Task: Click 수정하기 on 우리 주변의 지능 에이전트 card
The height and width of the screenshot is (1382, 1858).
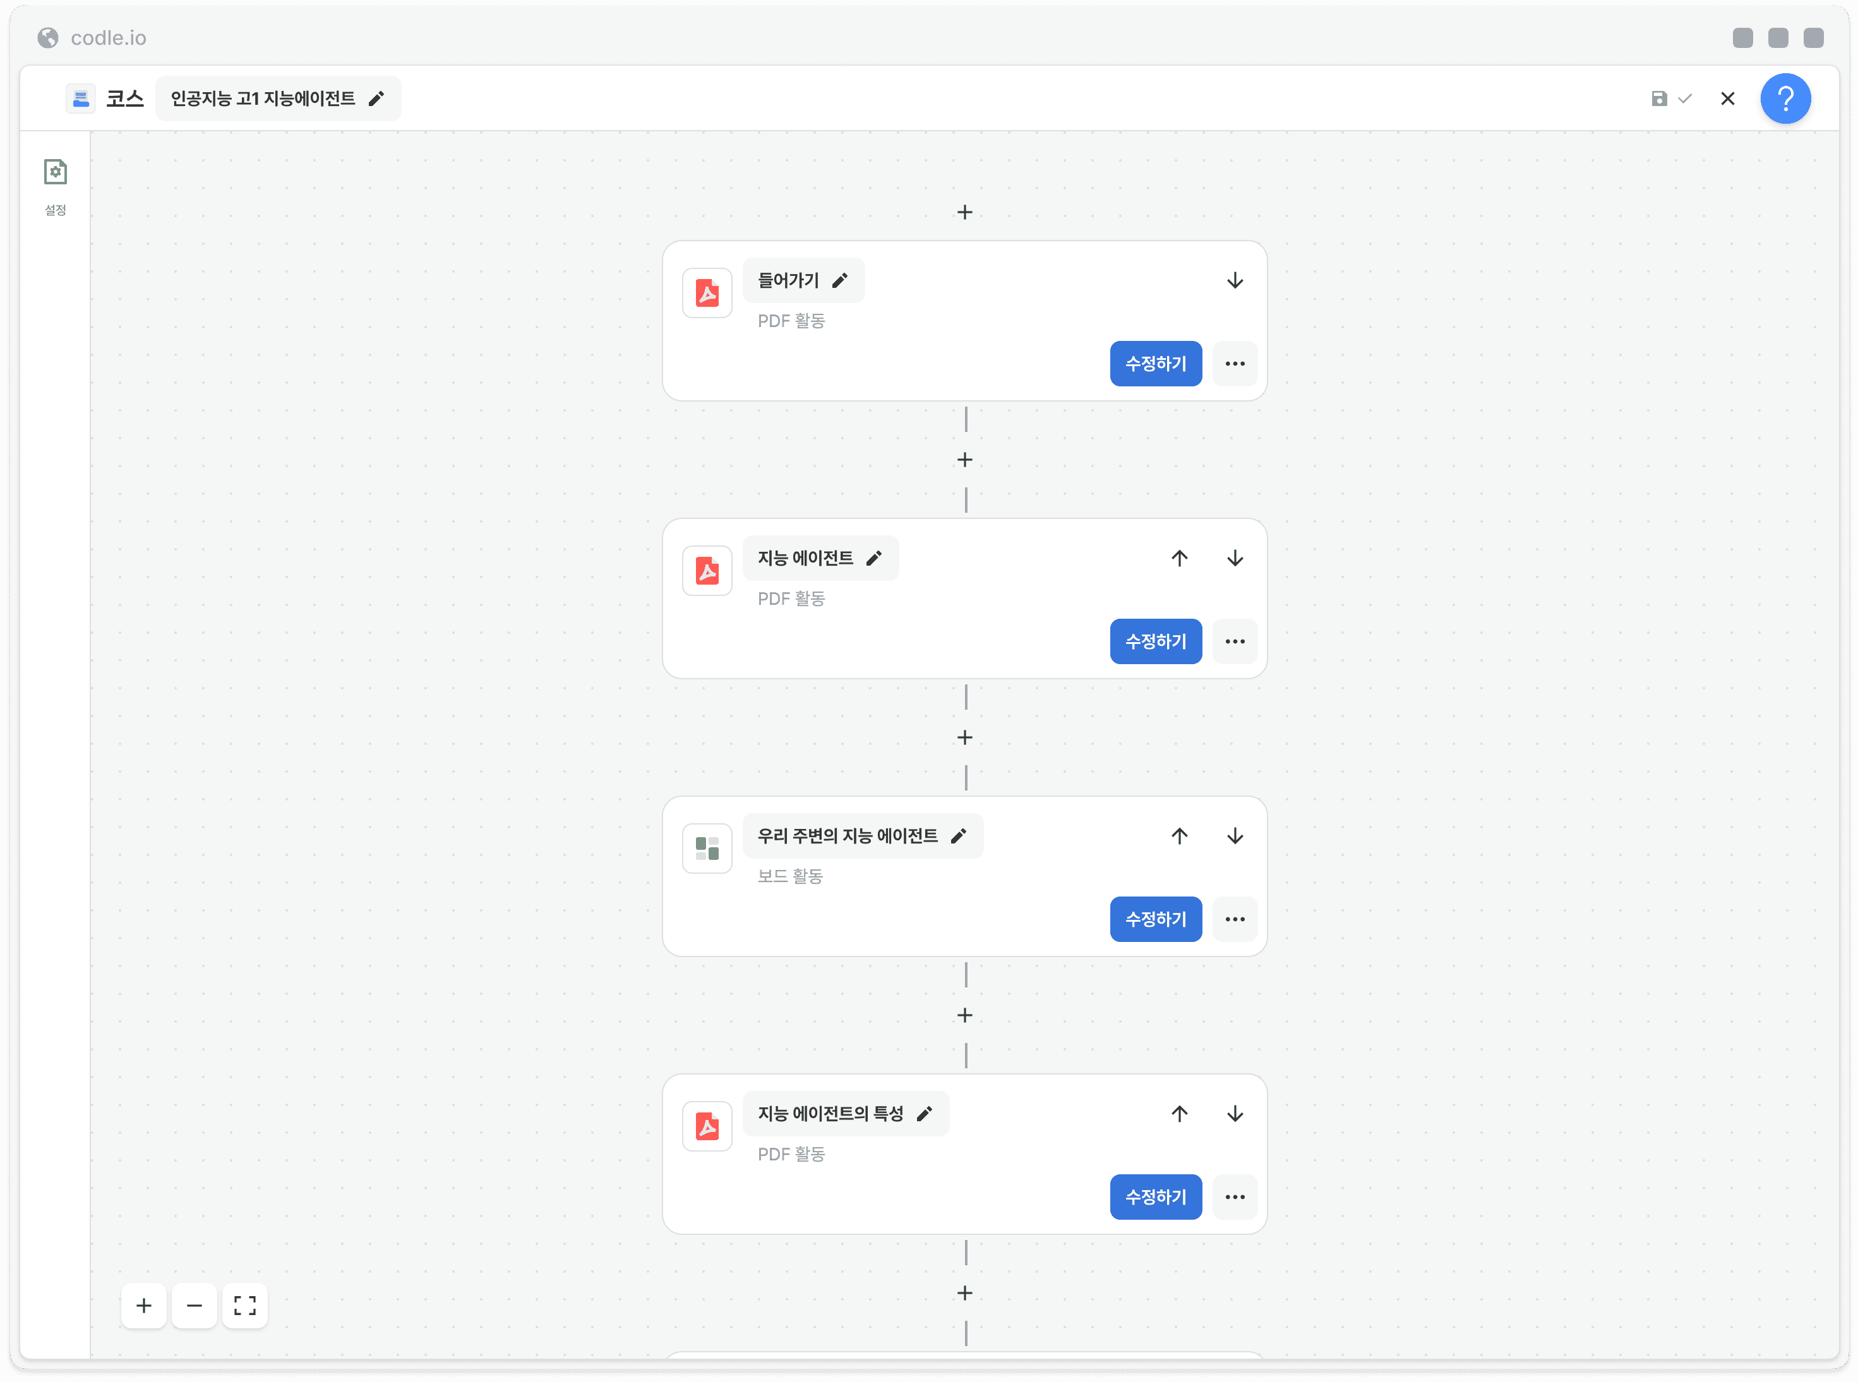Action: (x=1156, y=919)
